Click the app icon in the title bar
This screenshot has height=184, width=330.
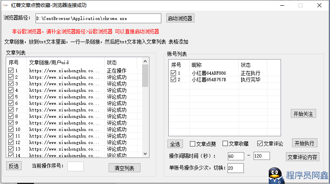click(x=5, y=5)
